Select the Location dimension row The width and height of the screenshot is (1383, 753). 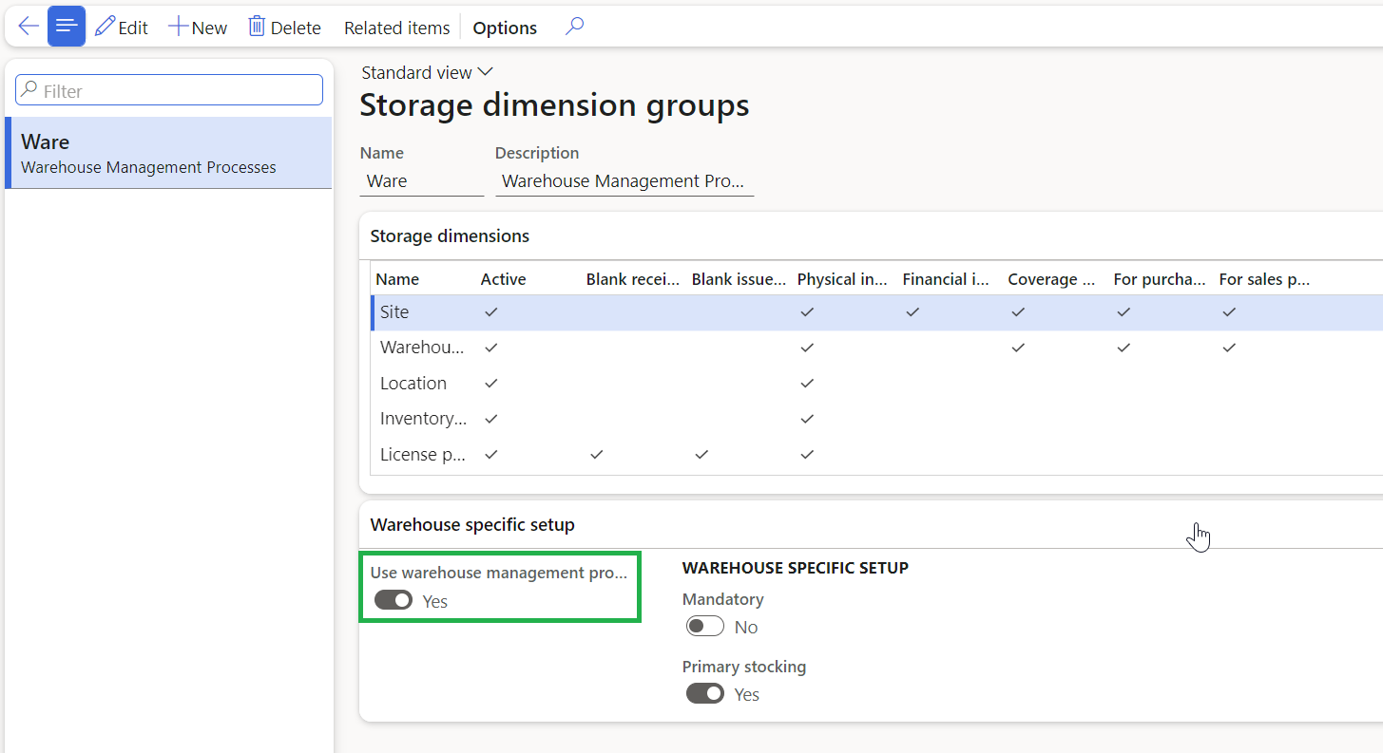coord(874,383)
